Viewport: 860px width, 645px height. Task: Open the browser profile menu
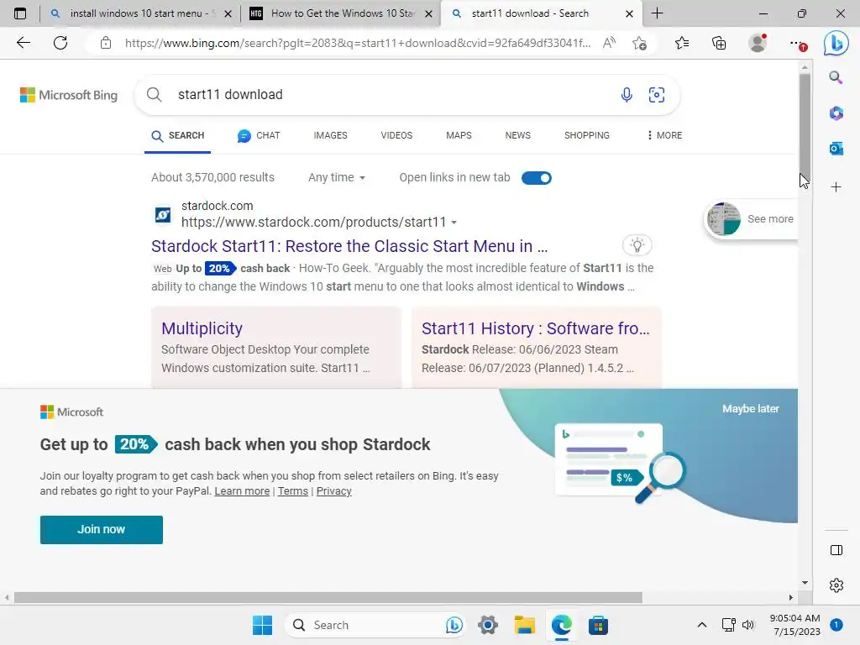tap(758, 43)
